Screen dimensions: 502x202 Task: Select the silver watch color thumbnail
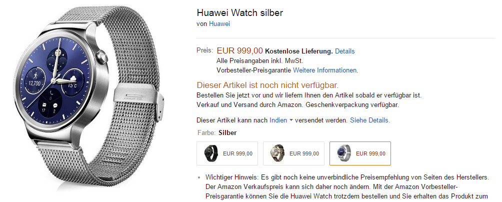[360, 153]
